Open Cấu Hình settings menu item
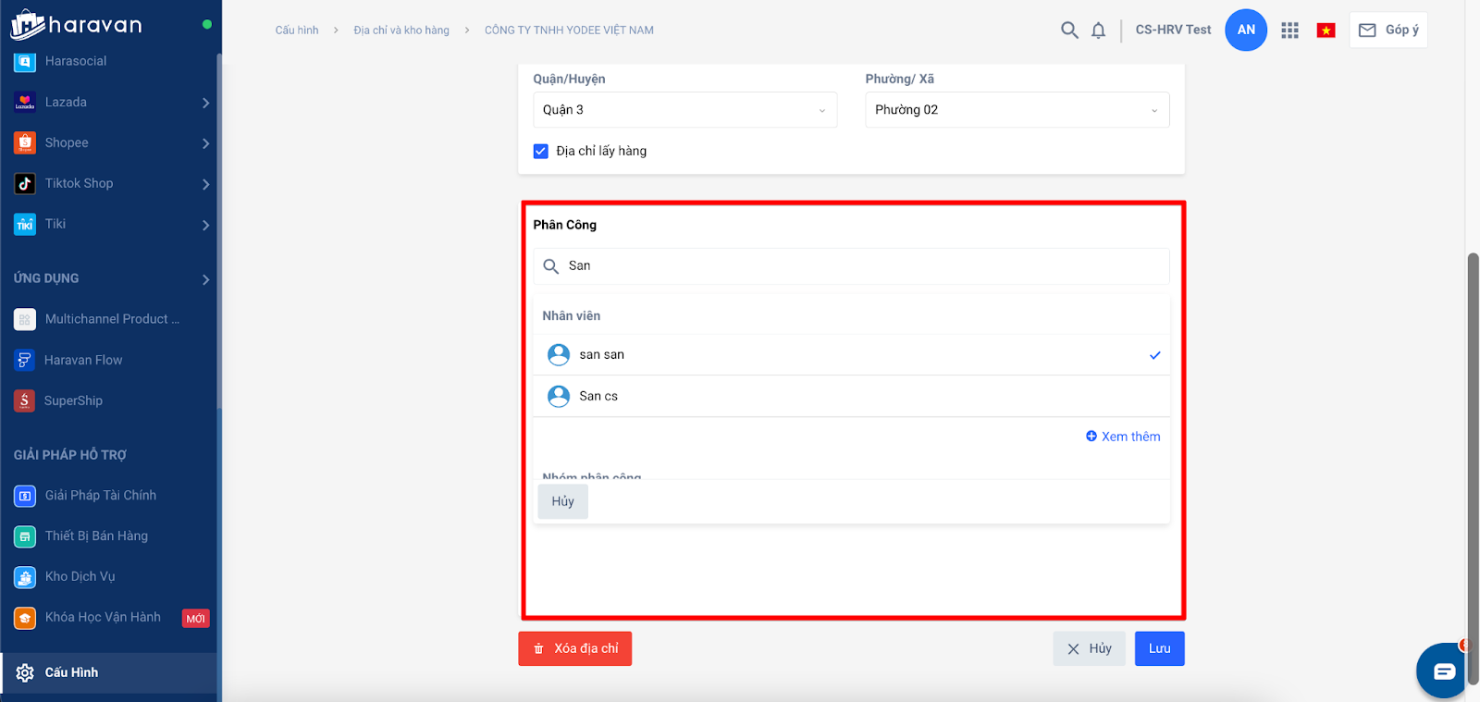1480x702 pixels. [x=71, y=672]
